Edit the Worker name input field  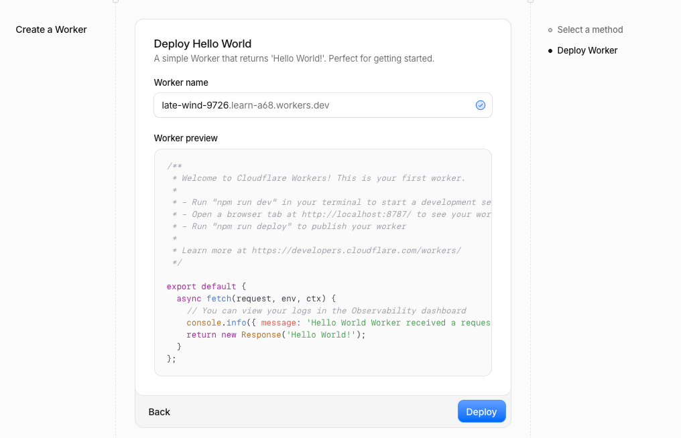[x=322, y=105]
